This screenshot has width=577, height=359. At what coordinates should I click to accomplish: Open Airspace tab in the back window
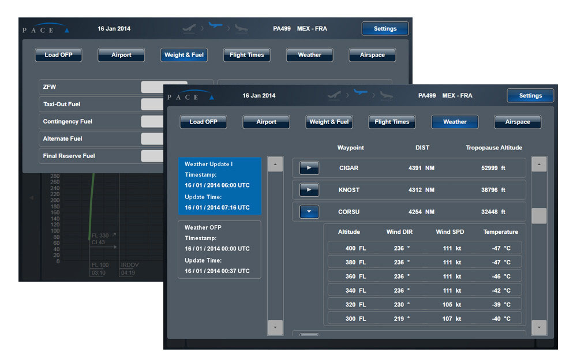point(372,55)
